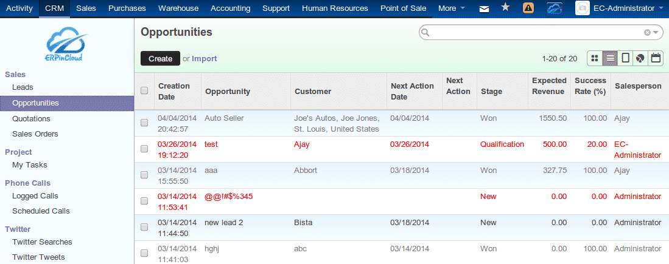Check the Auto Seller row checkbox
The image size is (669, 264).
click(144, 123)
